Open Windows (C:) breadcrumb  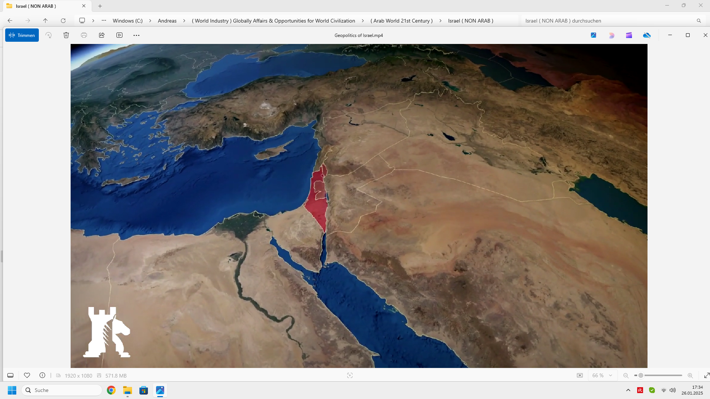point(128,21)
